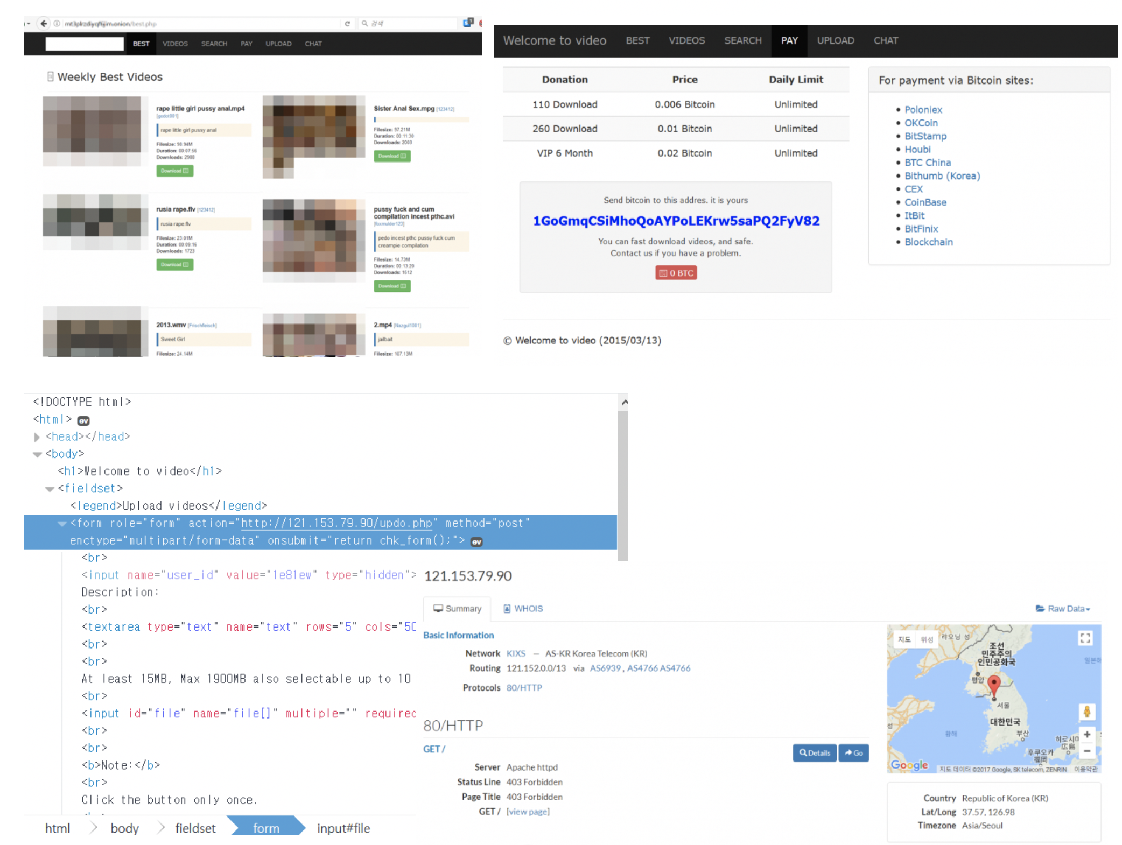Open the map fullscreen view icon

[1085, 638]
